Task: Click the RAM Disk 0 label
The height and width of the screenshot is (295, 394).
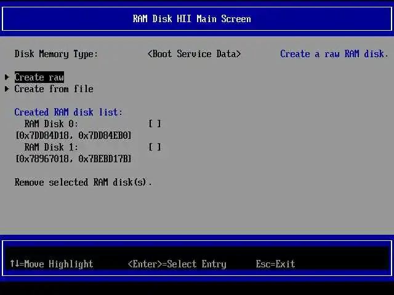Action: [51, 124]
